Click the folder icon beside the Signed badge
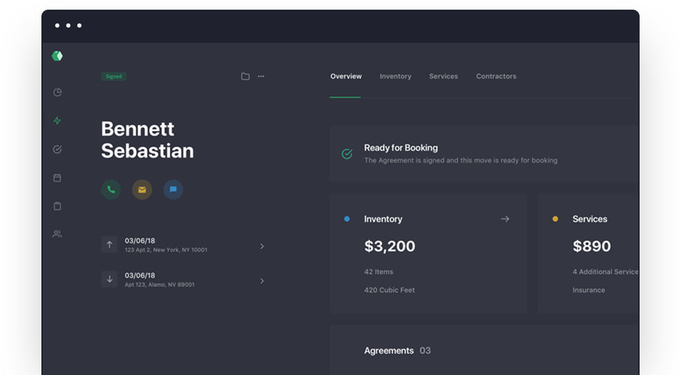 [x=246, y=77]
